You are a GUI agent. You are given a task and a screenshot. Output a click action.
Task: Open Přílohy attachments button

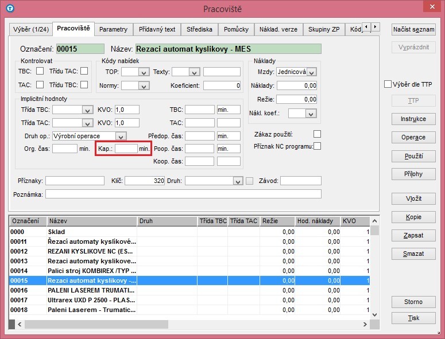(x=413, y=174)
